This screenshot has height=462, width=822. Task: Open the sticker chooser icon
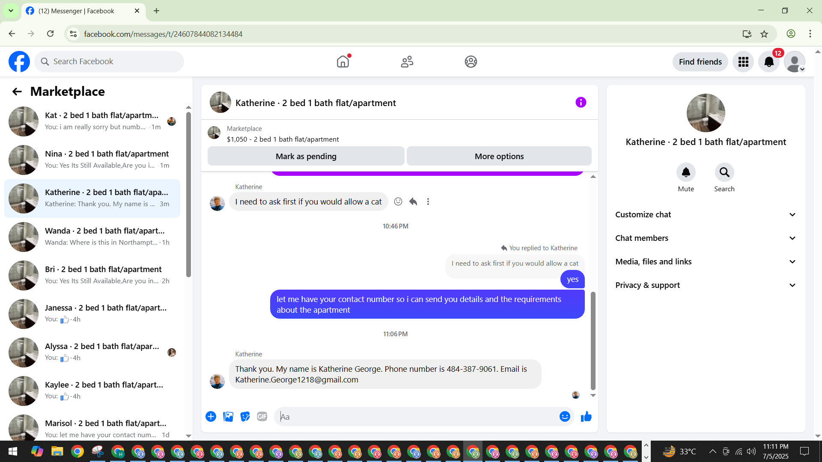(x=245, y=416)
